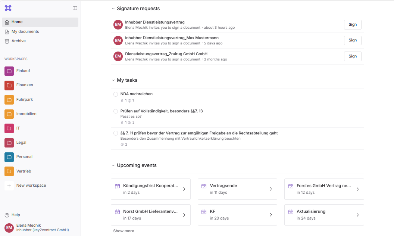
Task: Collapse the Upcoming events section
Action: [x=113, y=165]
